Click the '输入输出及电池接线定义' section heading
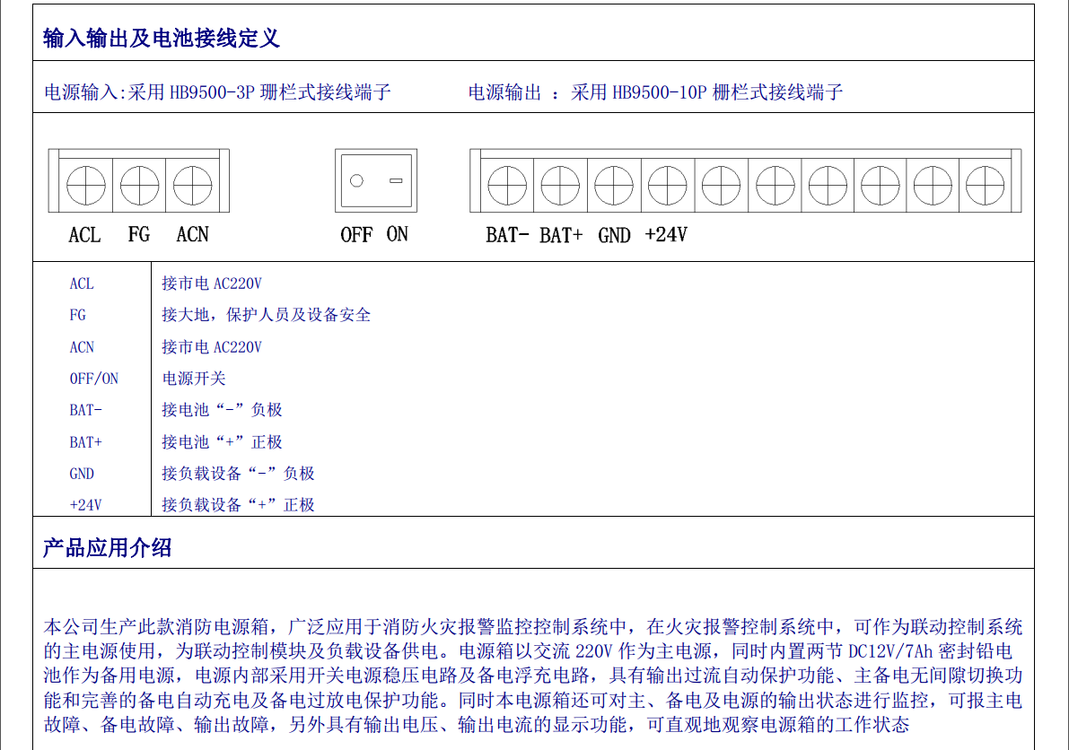Screen dimensions: 1069x750 [162, 38]
